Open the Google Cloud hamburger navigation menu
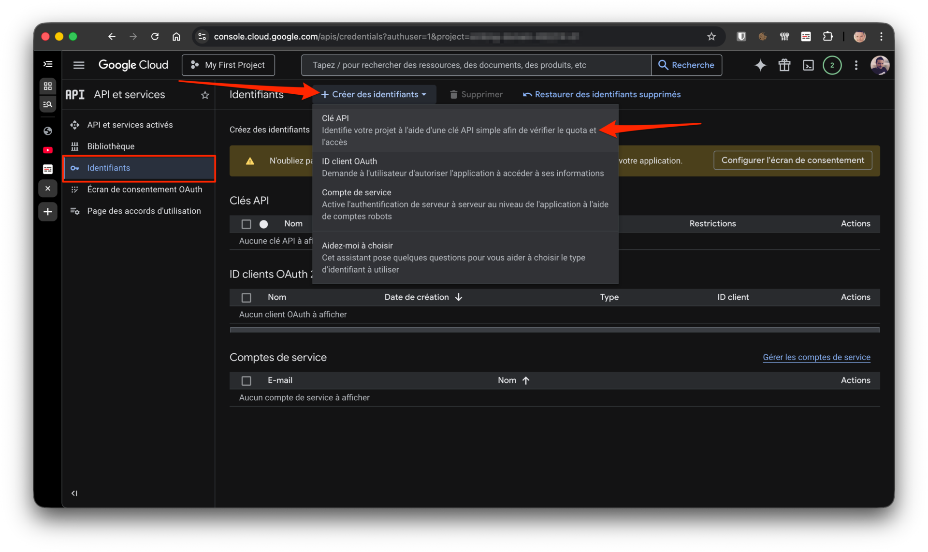This screenshot has height=552, width=928. [x=79, y=65]
